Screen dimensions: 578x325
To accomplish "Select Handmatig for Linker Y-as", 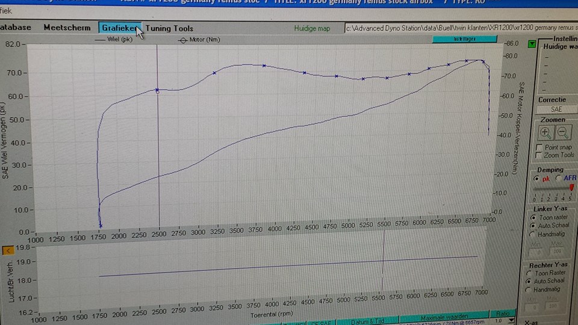I will click(533, 233).
